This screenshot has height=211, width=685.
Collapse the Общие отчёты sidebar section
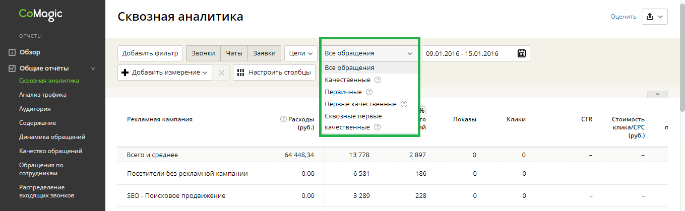92,68
